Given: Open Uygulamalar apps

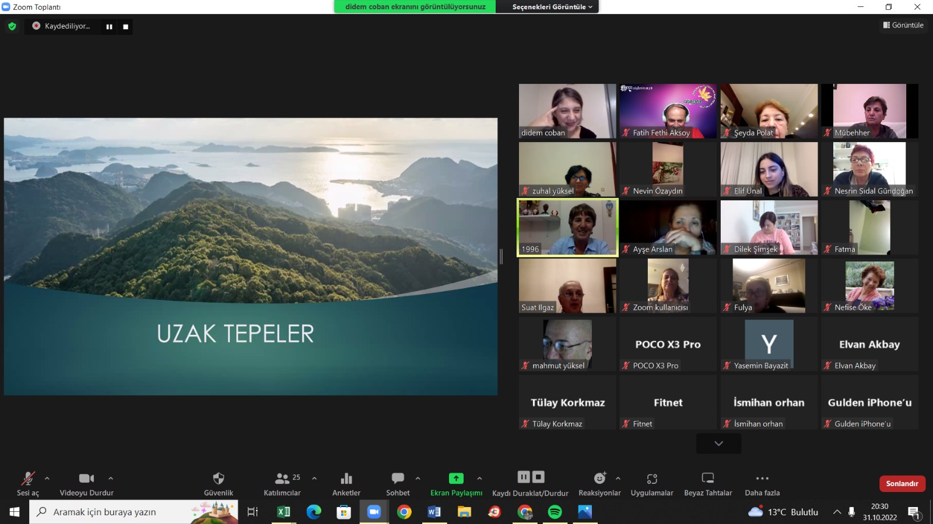Looking at the screenshot, I should pyautogui.click(x=652, y=484).
